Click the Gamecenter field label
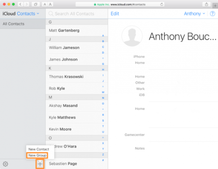218x169 pixels. pyautogui.click(x=135, y=135)
